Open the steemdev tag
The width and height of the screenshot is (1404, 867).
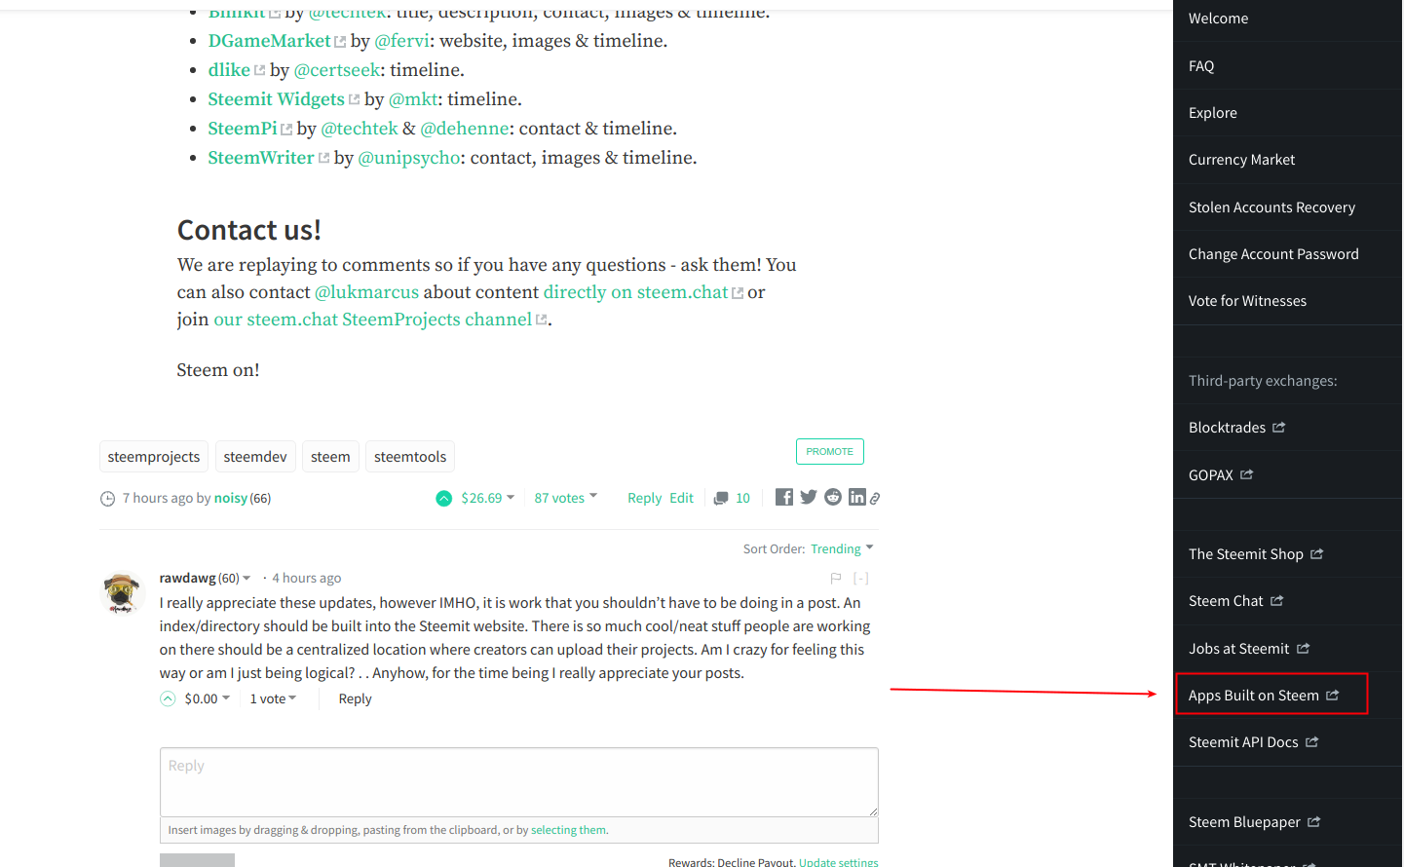click(255, 457)
